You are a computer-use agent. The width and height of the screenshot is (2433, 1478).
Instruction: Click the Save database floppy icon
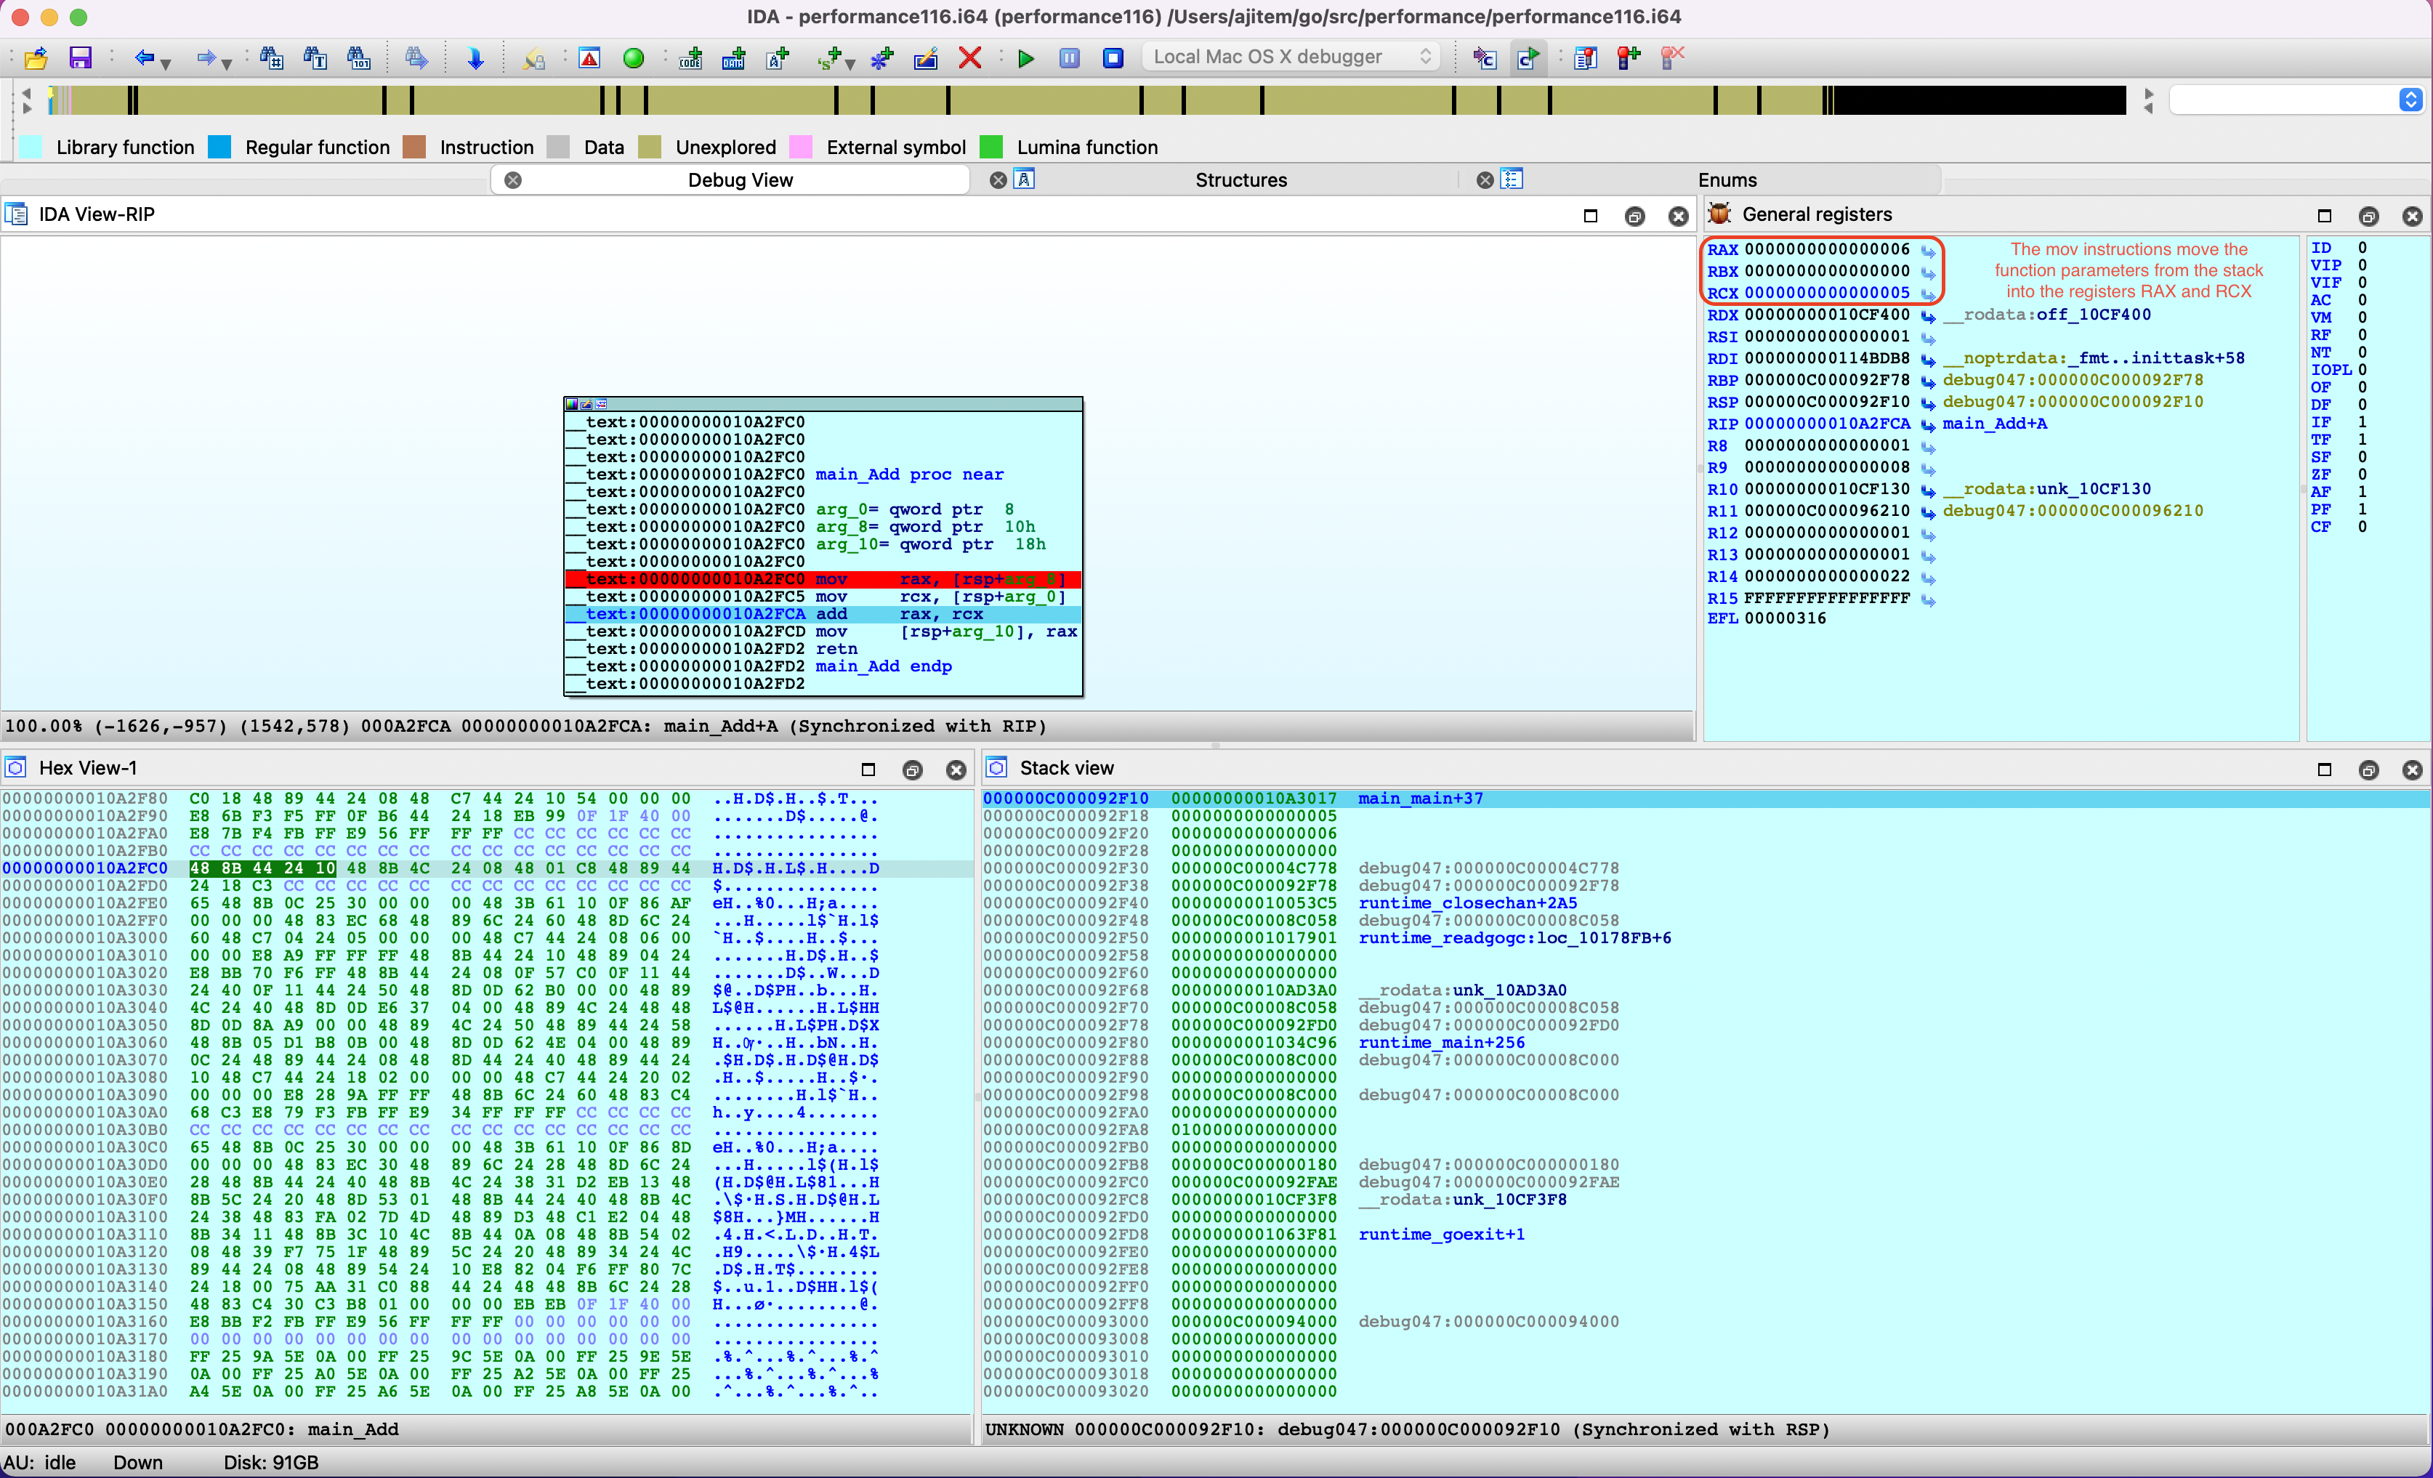pyautogui.click(x=80, y=58)
